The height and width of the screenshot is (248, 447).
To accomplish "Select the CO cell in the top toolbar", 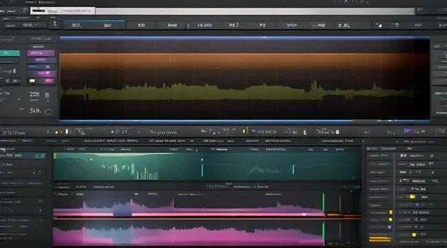I will pos(142,25).
